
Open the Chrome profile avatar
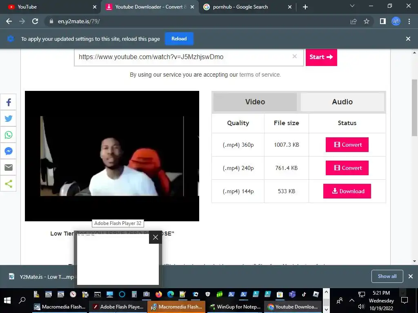396,21
